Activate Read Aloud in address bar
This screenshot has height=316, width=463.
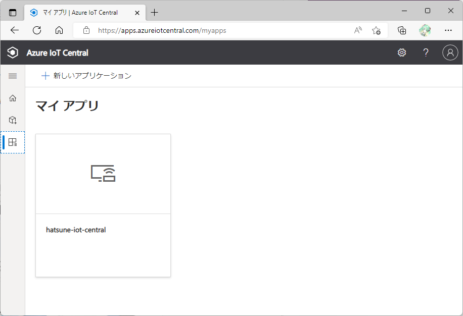pyautogui.click(x=358, y=30)
